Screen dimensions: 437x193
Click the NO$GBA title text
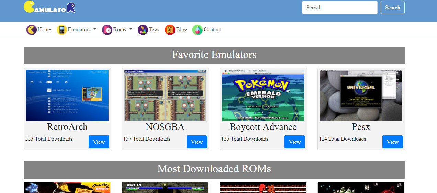pos(165,127)
